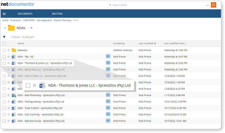Click the orange search magnifier button
This screenshot has width=225, height=133.
point(213,5)
